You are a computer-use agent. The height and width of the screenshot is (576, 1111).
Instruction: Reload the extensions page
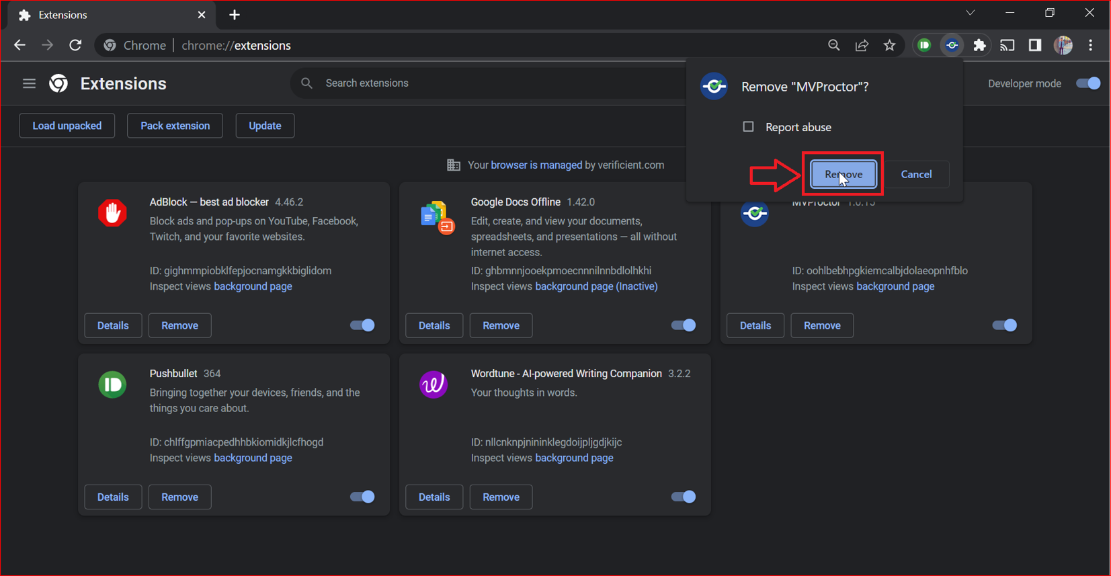pyautogui.click(x=75, y=45)
